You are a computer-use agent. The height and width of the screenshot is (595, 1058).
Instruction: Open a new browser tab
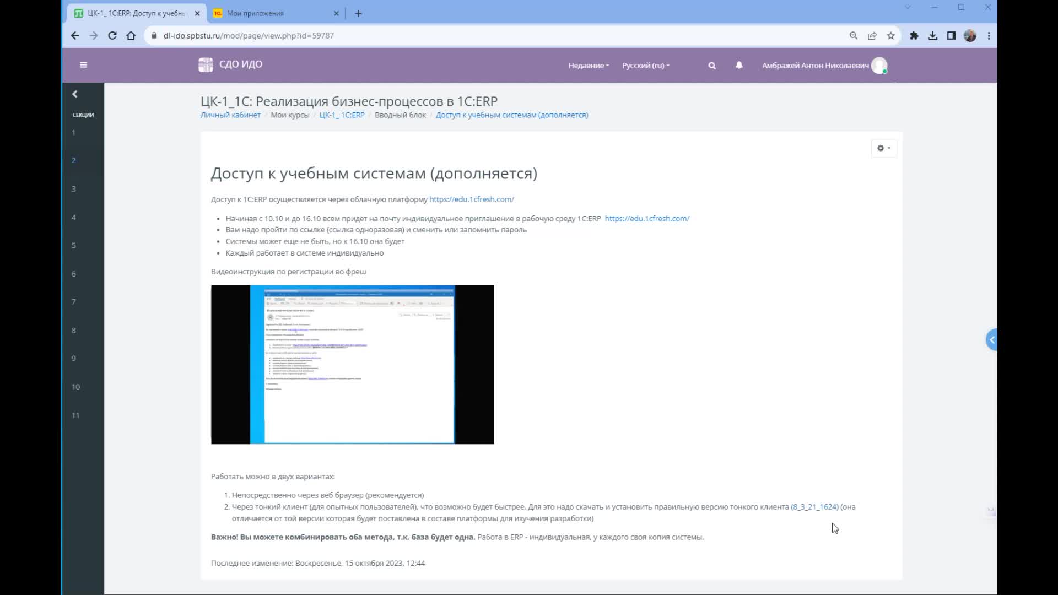(x=359, y=13)
